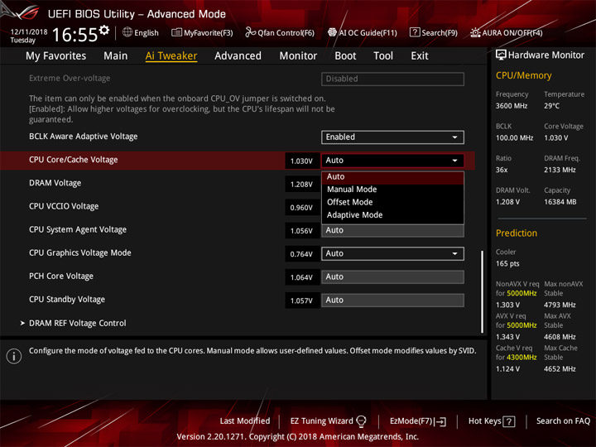Click the 0.764V graphics value box

click(302, 254)
